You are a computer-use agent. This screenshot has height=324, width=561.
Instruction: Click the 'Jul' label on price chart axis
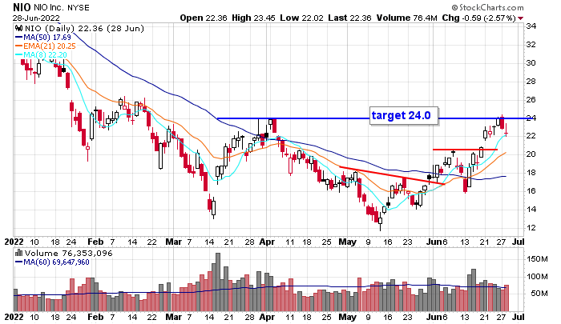tap(518, 242)
